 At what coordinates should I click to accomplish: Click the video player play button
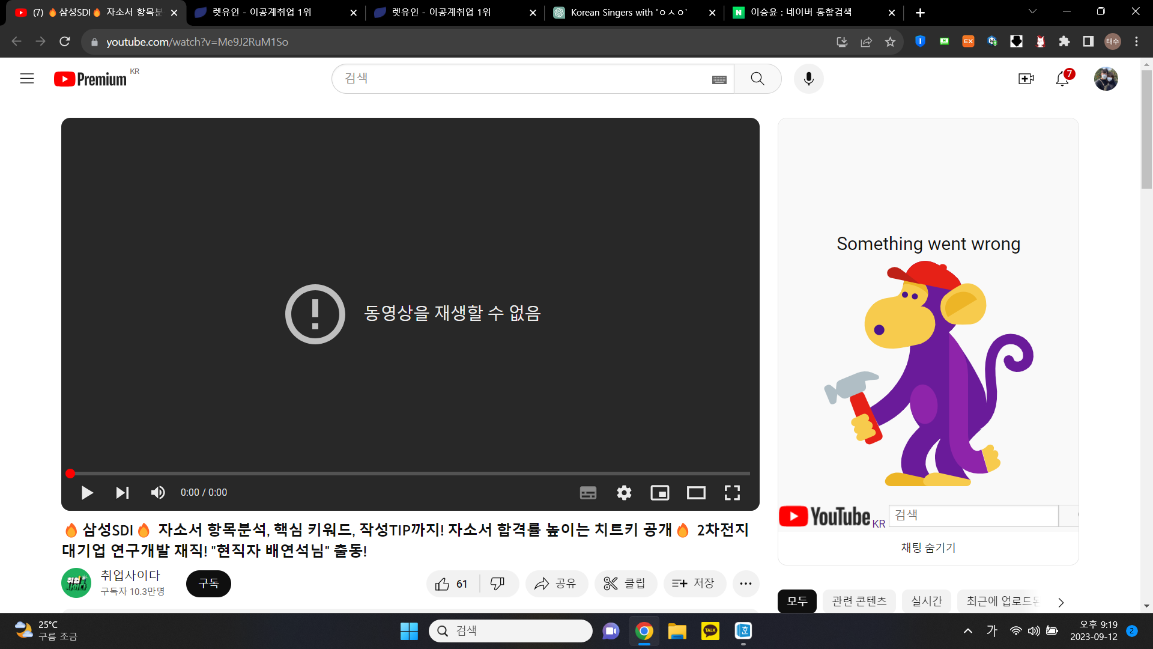click(87, 493)
